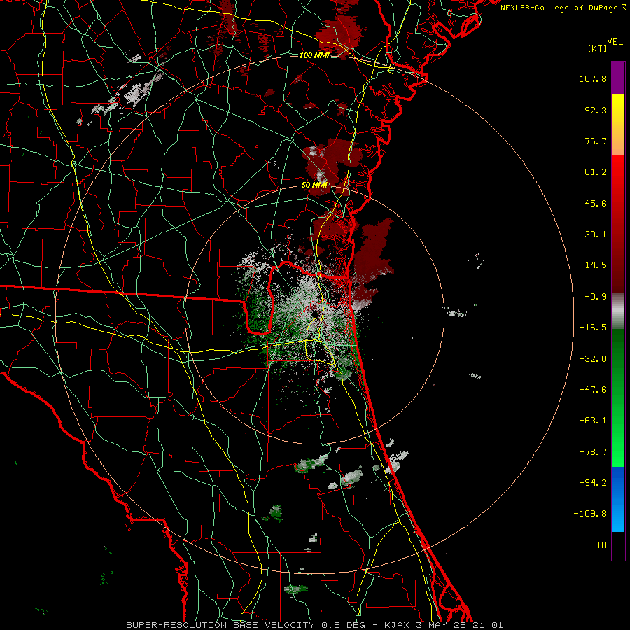Viewport: 630px width, 630px height.
Task: Click the blue segment of velocity color bar
Action: coord(618,499)
